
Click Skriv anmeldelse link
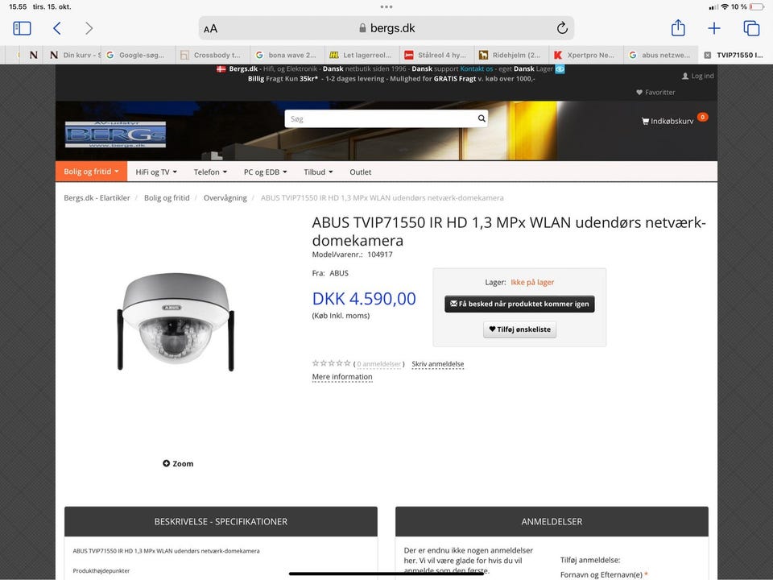pos(438,364)
